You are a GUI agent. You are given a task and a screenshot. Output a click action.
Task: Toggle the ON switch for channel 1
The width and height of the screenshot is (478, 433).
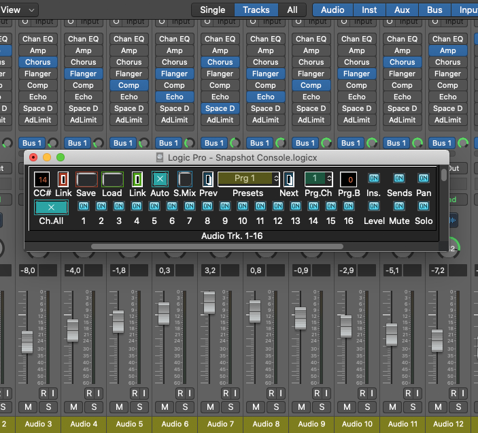coord(84,206)
